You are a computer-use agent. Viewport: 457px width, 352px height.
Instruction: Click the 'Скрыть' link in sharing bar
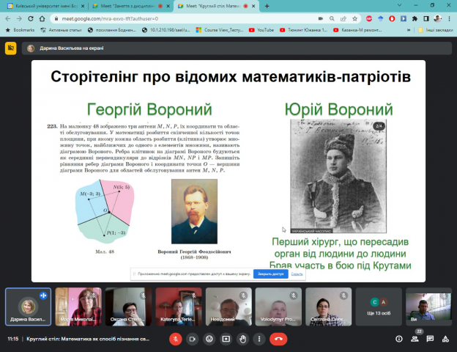297,274
